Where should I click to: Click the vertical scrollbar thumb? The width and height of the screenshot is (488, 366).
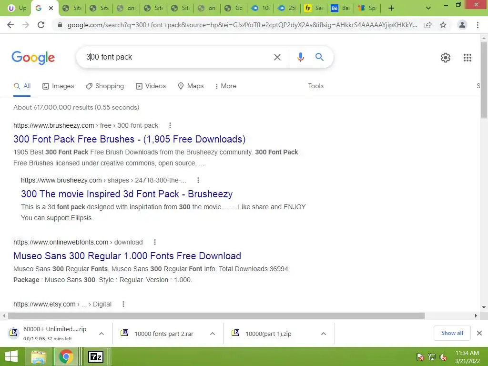click(484, 80)
